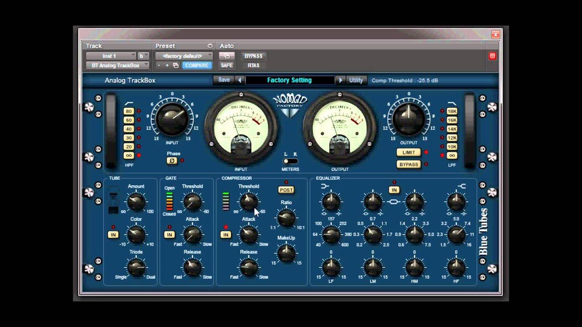Select the 18K LPF button
The height and width of the screenshot is (327, 582).
pos(452,111)
